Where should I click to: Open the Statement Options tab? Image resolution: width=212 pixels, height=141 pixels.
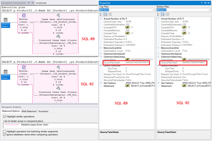11,111
